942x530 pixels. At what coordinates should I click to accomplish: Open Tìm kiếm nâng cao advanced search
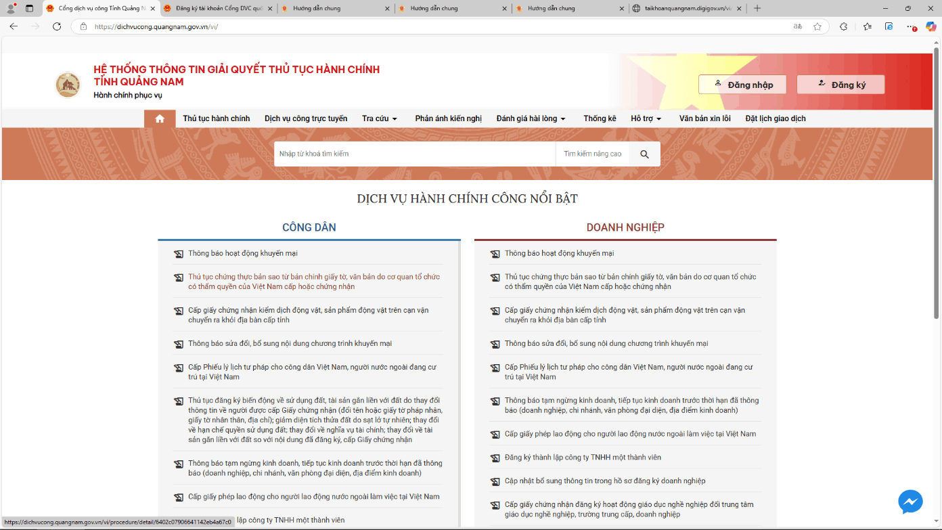pos(592,154)
